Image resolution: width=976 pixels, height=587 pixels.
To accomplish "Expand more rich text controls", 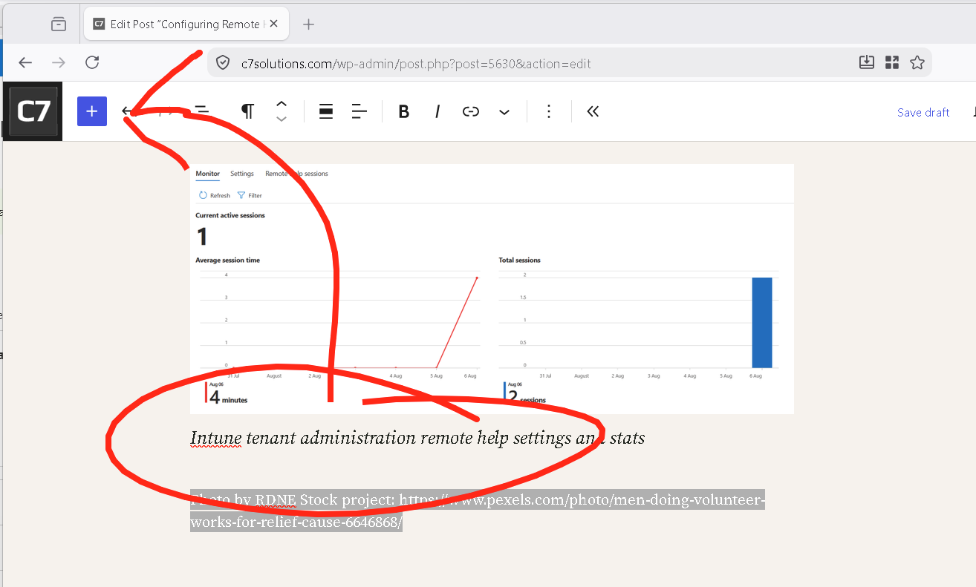I will pyautogui.click(x=504, y=112).
